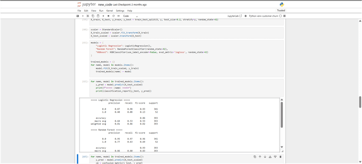
Task: Open the File menu
Action: tap(79, 11)
